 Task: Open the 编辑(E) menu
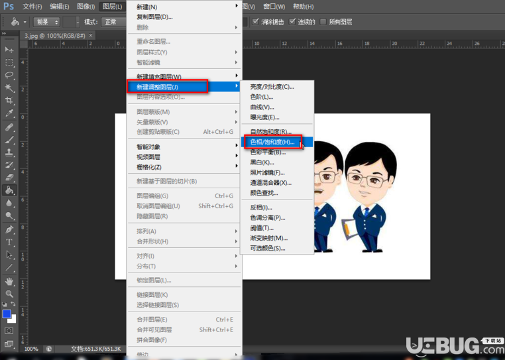coord(60,7)
